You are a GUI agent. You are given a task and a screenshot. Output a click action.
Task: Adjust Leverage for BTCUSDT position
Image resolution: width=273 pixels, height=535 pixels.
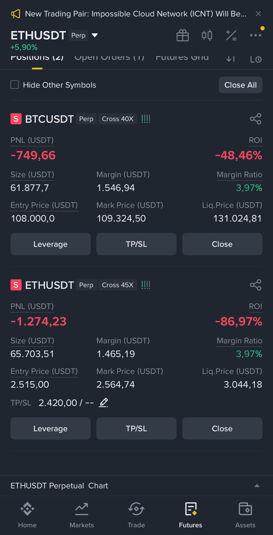[x=50, y=244]
